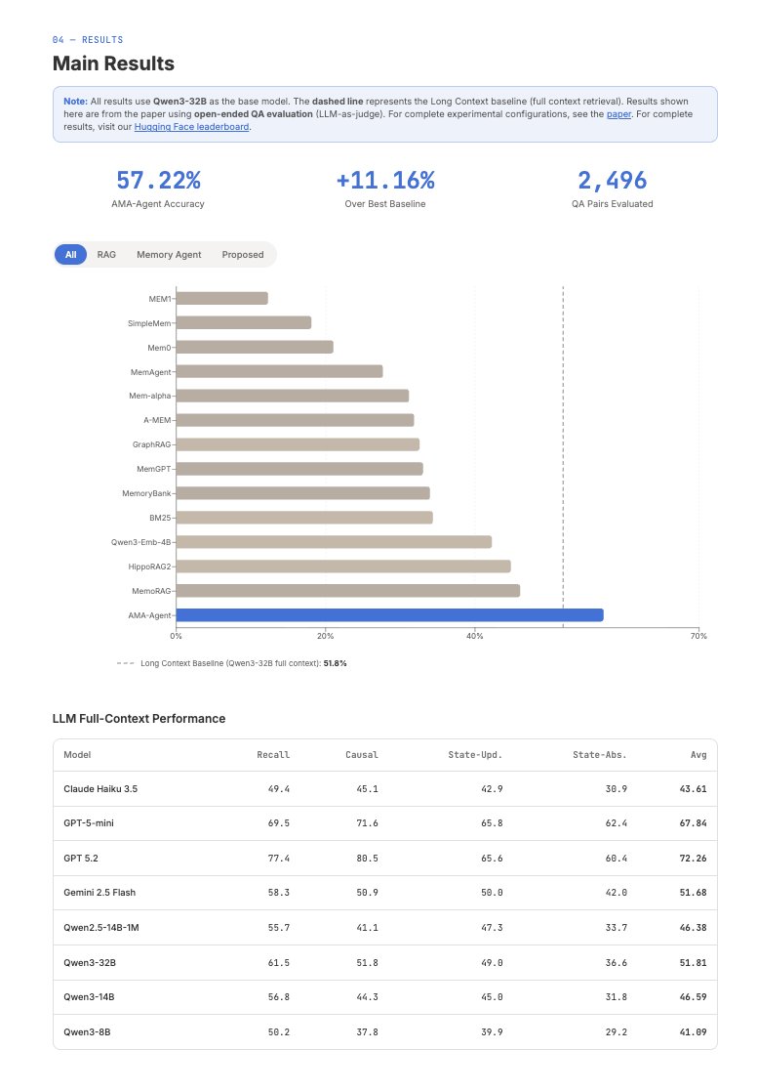Click the +11.16% baseline statistic
Viewport: 757px width, 1092px height.
(x=385, y=181)
